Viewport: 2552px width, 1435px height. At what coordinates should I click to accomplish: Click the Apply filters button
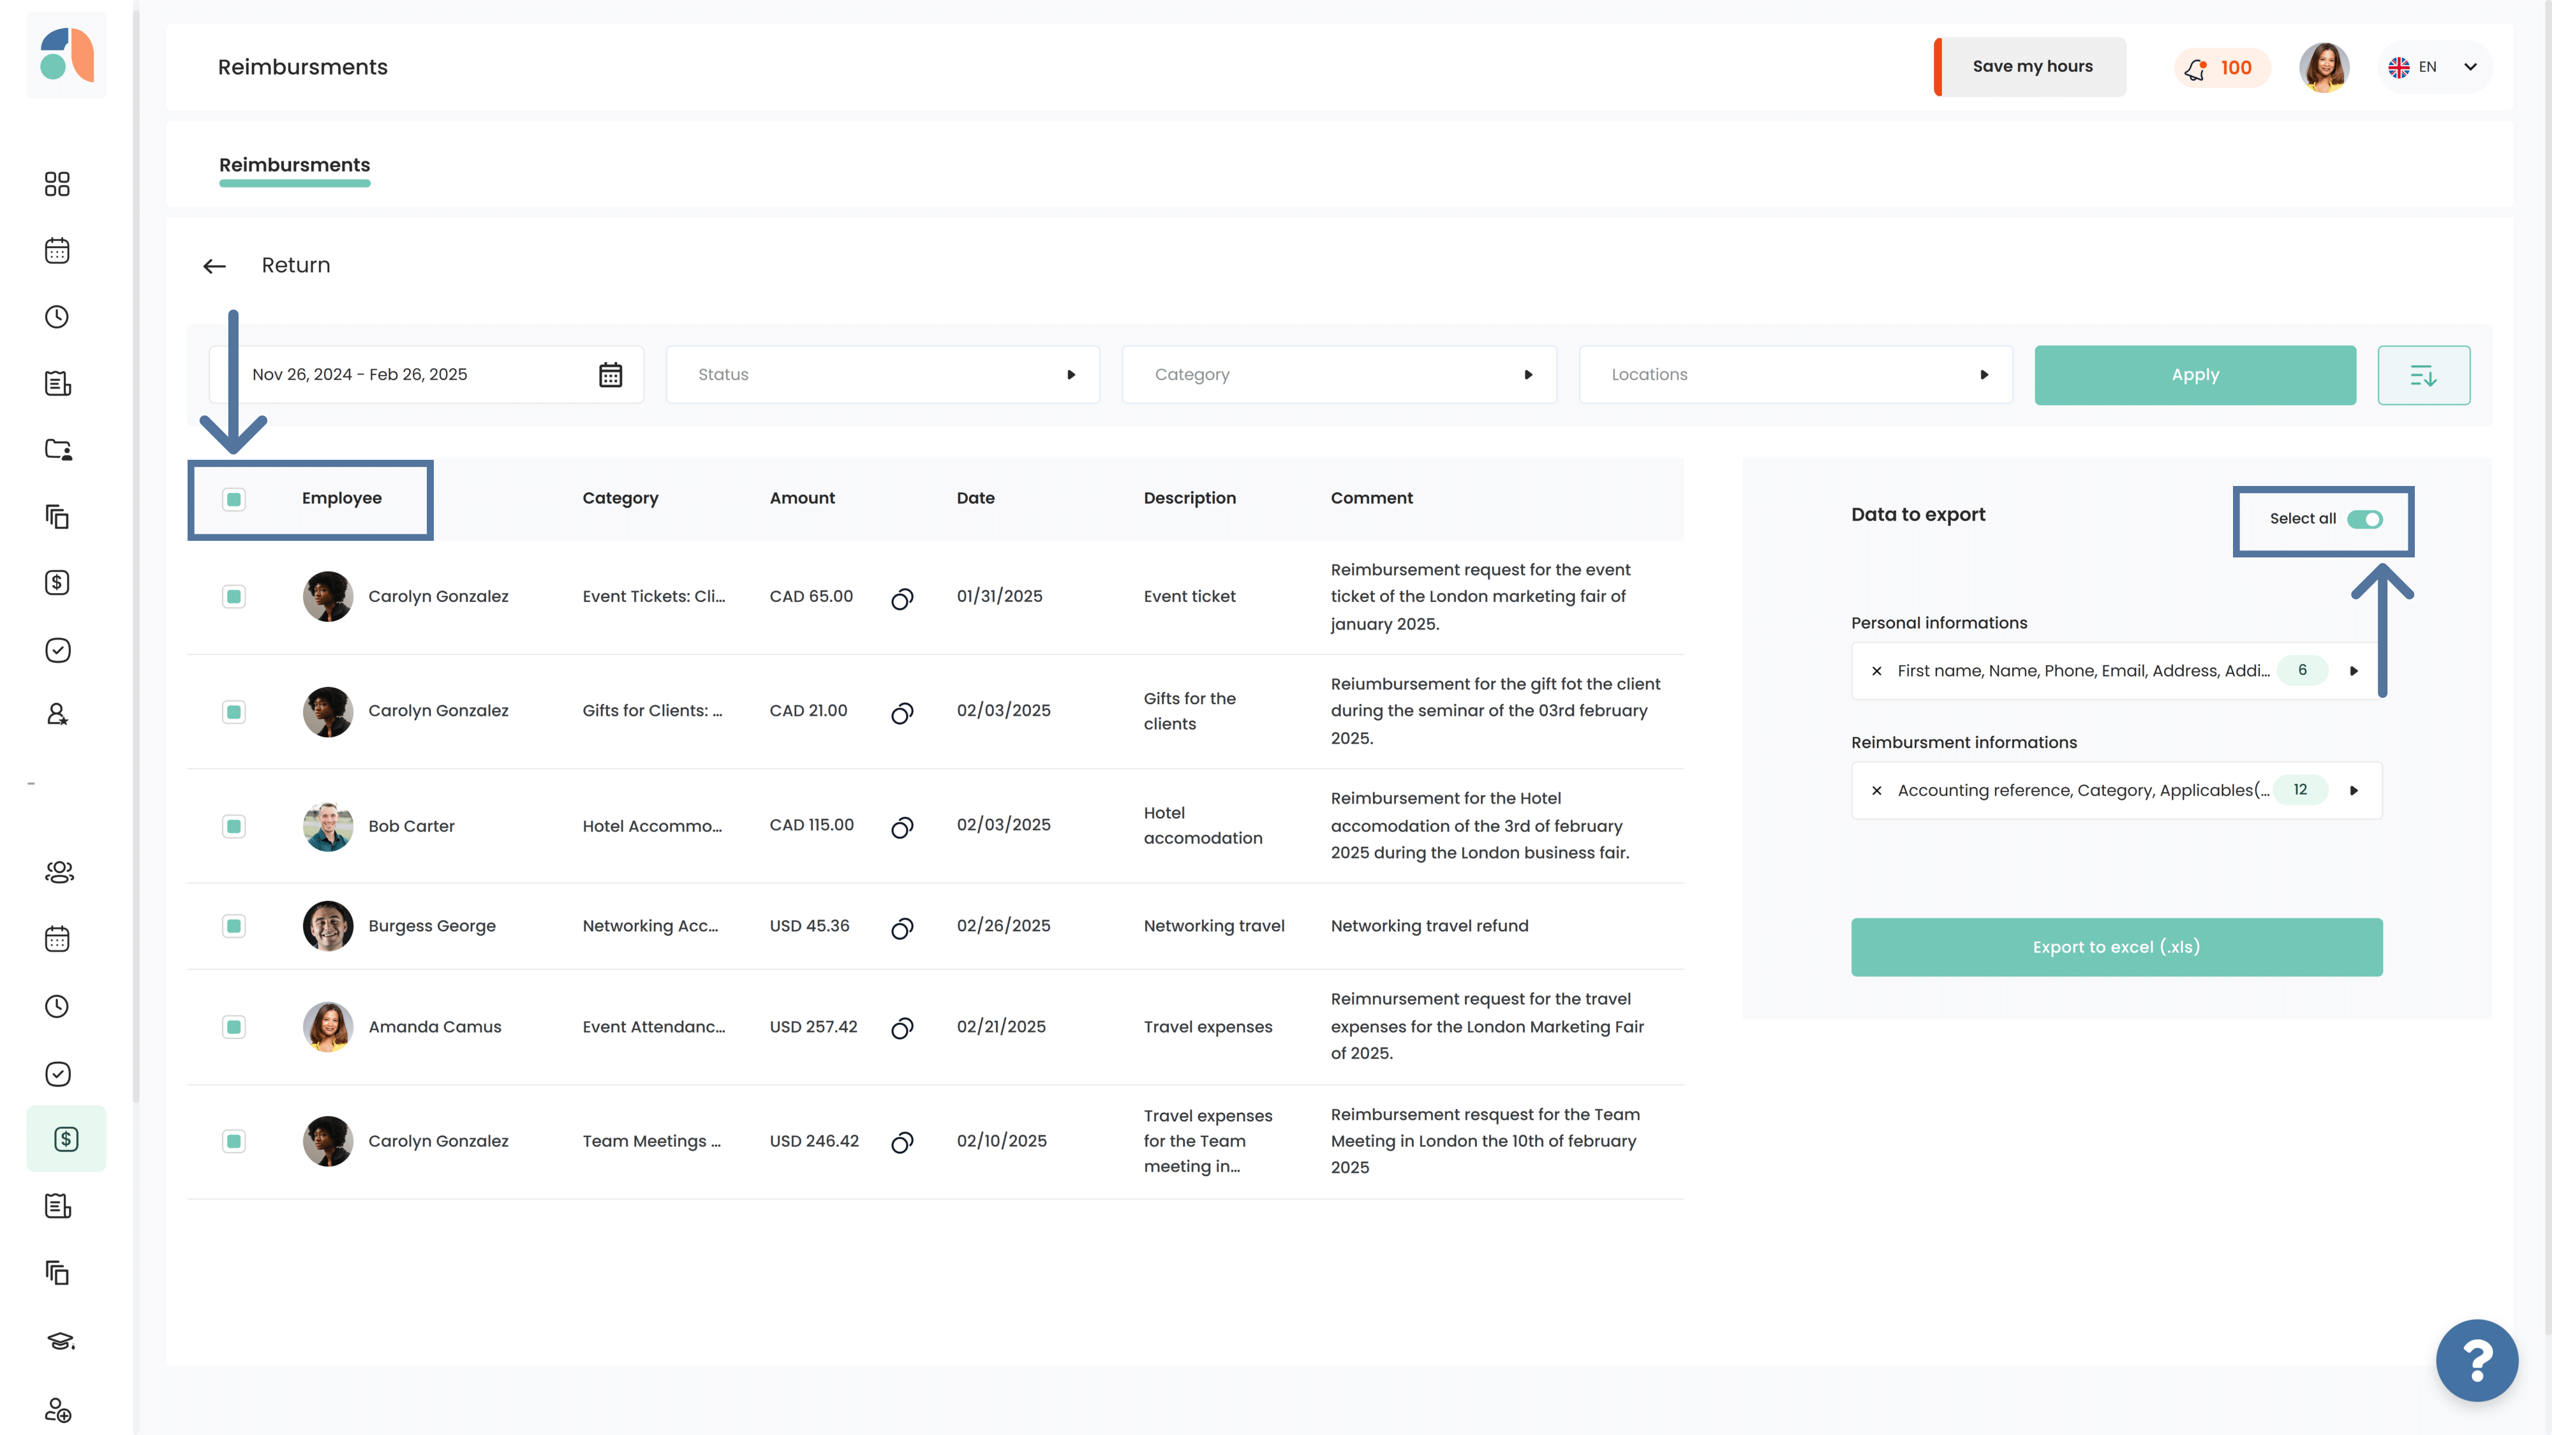pyautogui.click(x=2195, y=376)
